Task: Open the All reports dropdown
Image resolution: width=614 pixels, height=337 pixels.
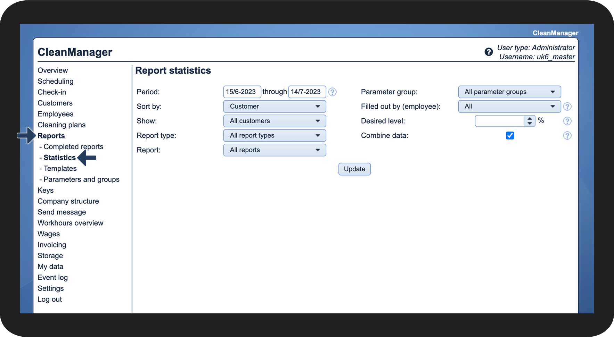Action: click(x=275, y=150)
